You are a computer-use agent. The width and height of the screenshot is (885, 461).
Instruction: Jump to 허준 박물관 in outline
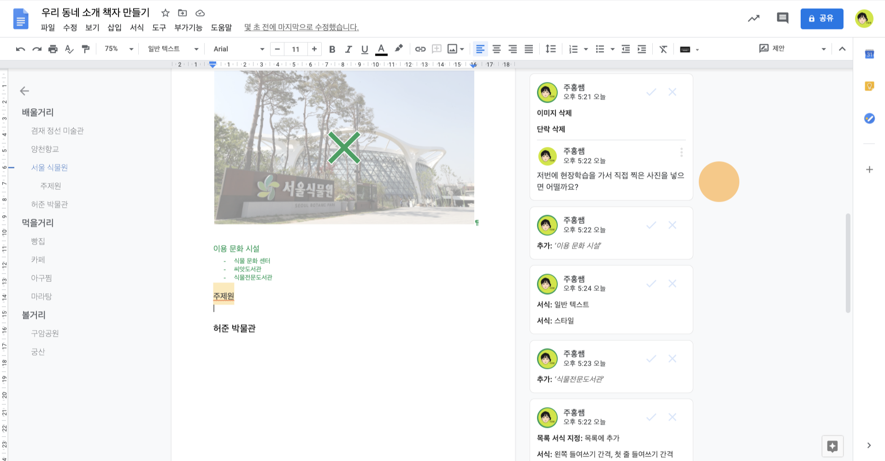(49, 204)
